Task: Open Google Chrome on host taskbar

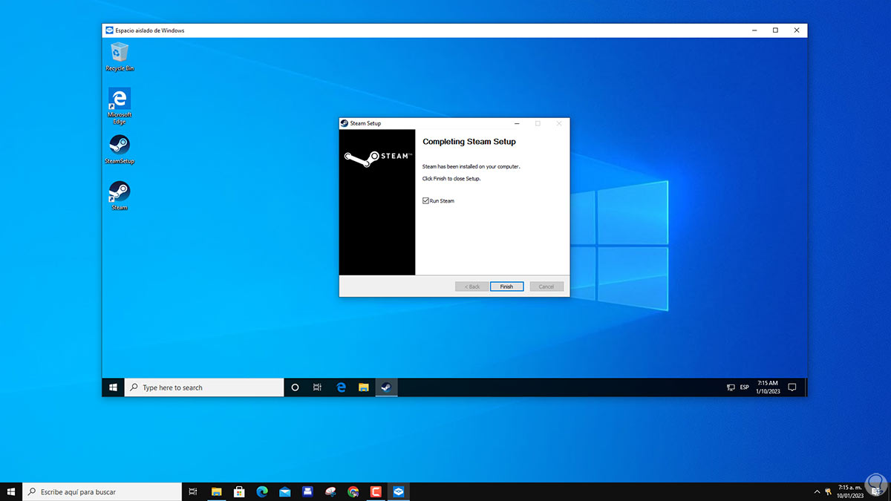Action: [353, 491]
